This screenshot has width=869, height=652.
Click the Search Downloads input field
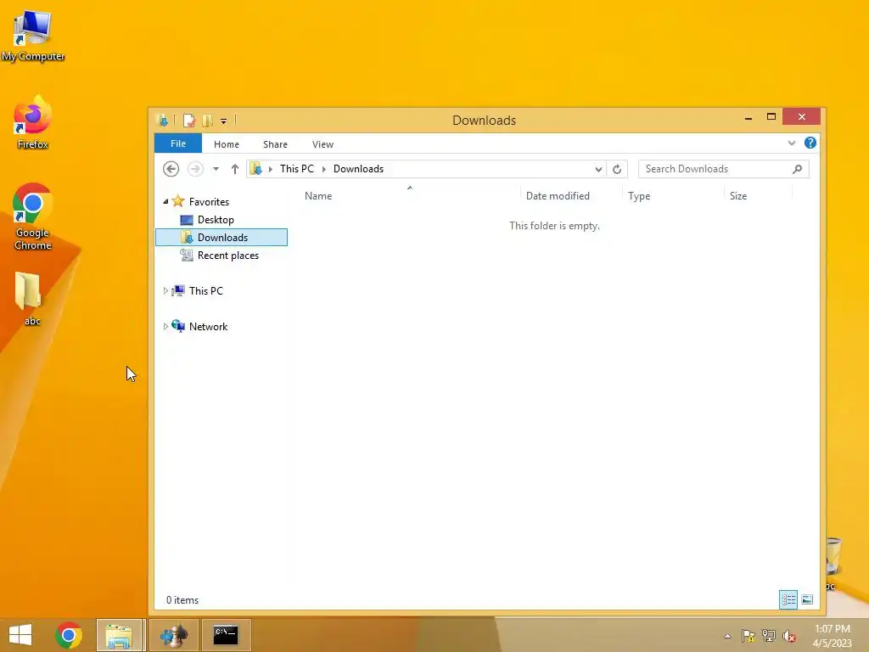click(715, 169)
